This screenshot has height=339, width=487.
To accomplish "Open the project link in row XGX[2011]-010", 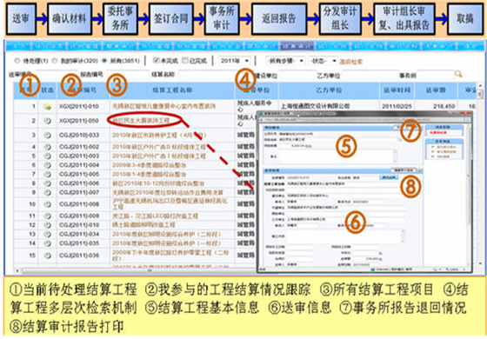I will (x=163, y=106).
